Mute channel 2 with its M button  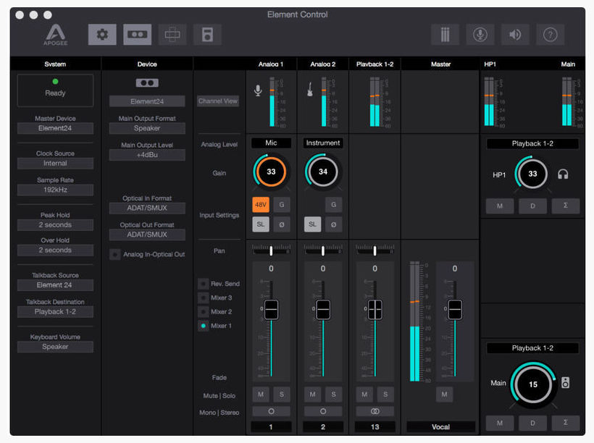coord(312,395)
